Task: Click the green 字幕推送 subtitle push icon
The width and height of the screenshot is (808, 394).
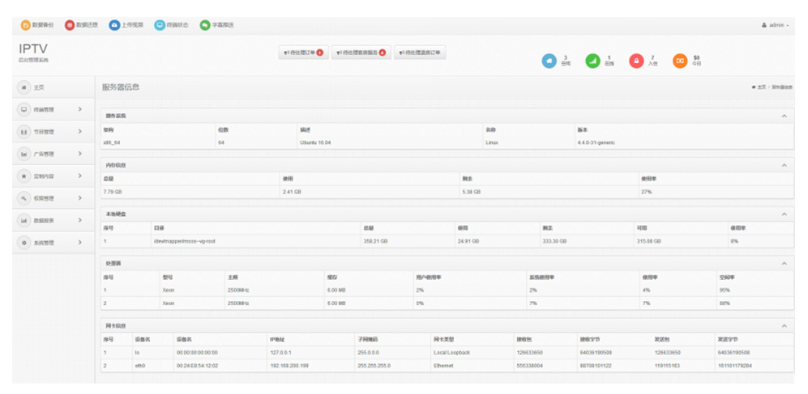Action: click(216, 25)
